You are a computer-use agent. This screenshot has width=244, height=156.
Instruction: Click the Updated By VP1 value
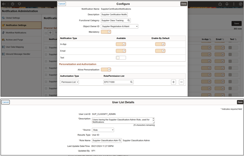point(93,151)
